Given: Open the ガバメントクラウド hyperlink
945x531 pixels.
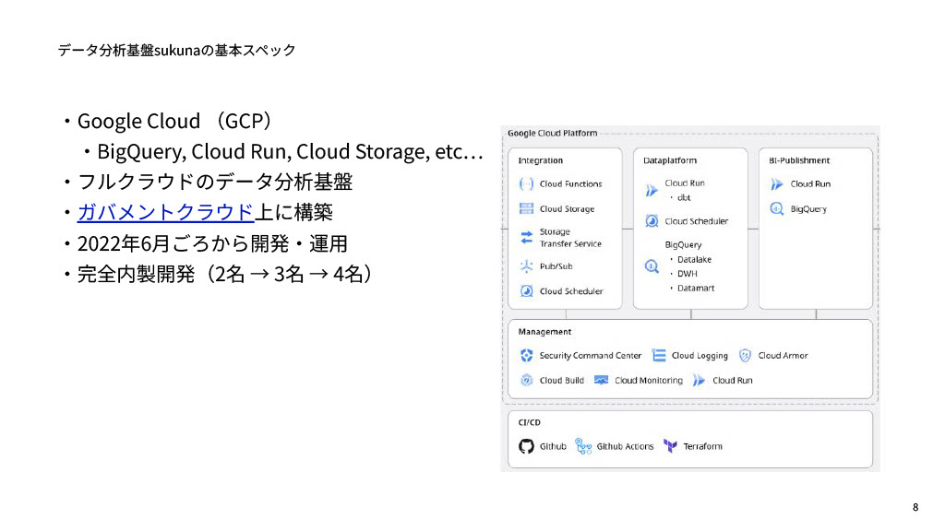Looking at the screenshot, I should click(164, 212).
